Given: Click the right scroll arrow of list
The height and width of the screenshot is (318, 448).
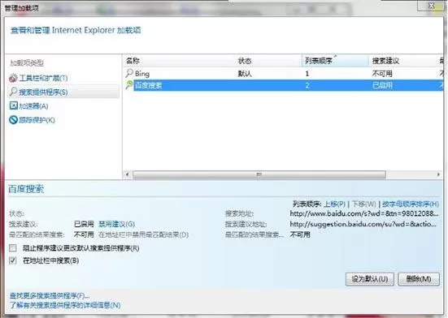Looking at the screenshot, I should point(438,174).
